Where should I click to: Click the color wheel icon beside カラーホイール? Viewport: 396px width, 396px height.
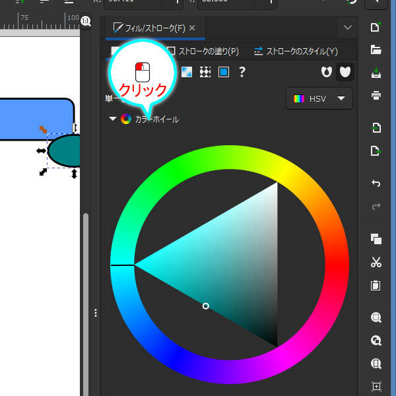pyautogui.click(x=126, y=119)
